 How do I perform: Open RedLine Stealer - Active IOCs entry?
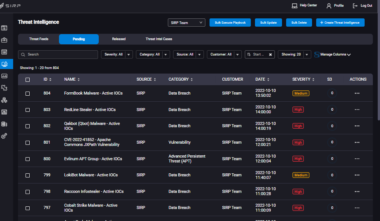90,110
